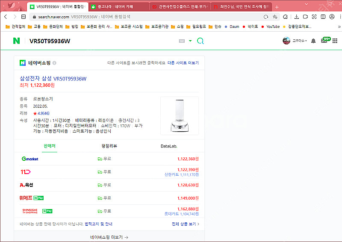Open 롯데카드 1,104,740원 card price
342x242 pixels.
[181, 214]
